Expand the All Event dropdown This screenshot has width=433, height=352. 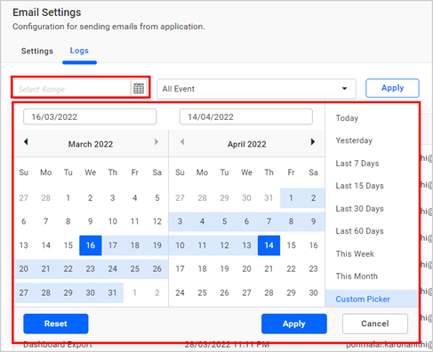click(256, 89)
